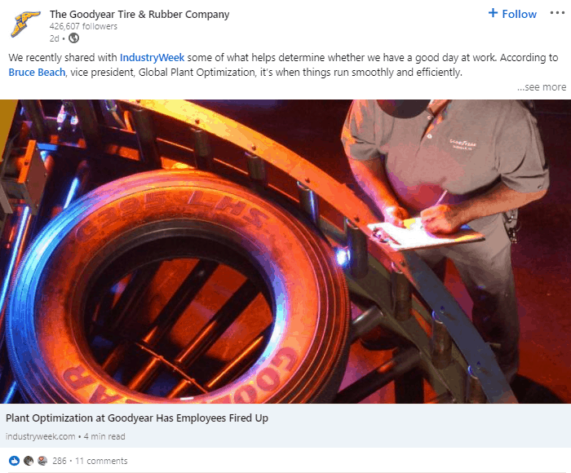This screenshot has width=571, height=473.
Task: Open the tire factory article image
Action: [x=285, y=251]
